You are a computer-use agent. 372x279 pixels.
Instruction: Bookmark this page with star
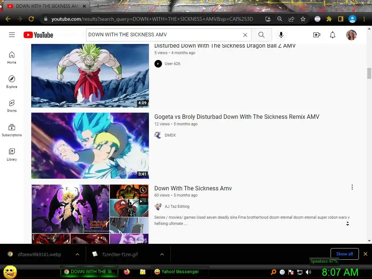pyautogui.click(x=303, y=19)
